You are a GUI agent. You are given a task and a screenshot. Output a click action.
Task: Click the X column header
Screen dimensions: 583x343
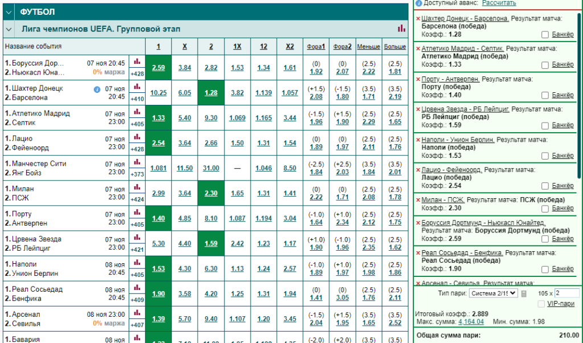[x=185, y=47]
